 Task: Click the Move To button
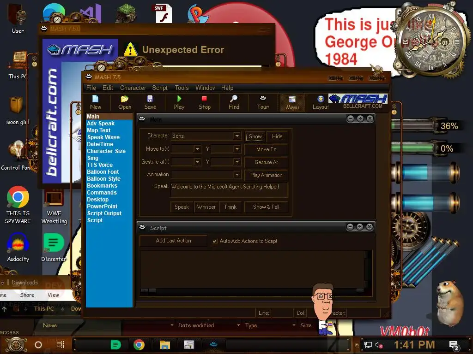266,149
